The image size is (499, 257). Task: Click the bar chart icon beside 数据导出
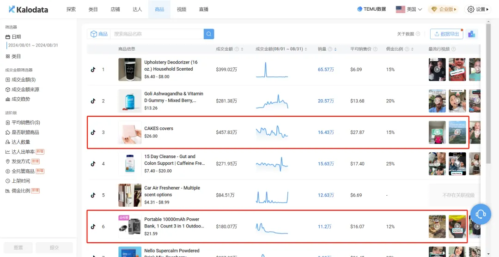[x=472, y=34]
